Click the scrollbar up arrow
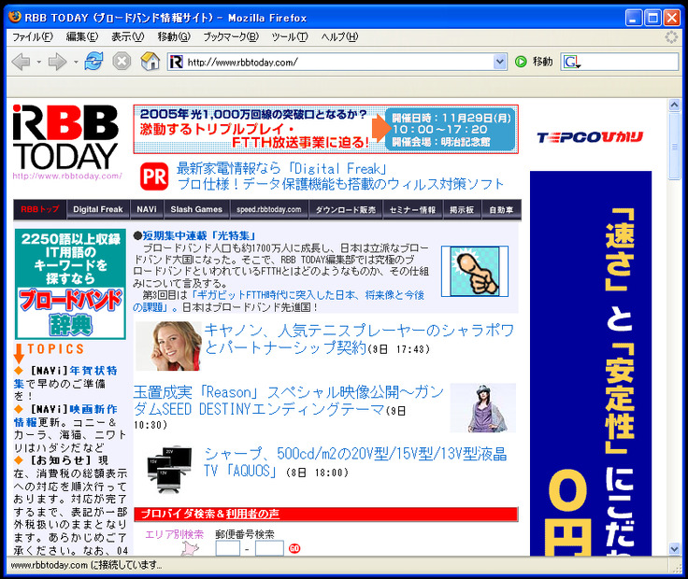This screenshot has height=579, width=688. 674,105
